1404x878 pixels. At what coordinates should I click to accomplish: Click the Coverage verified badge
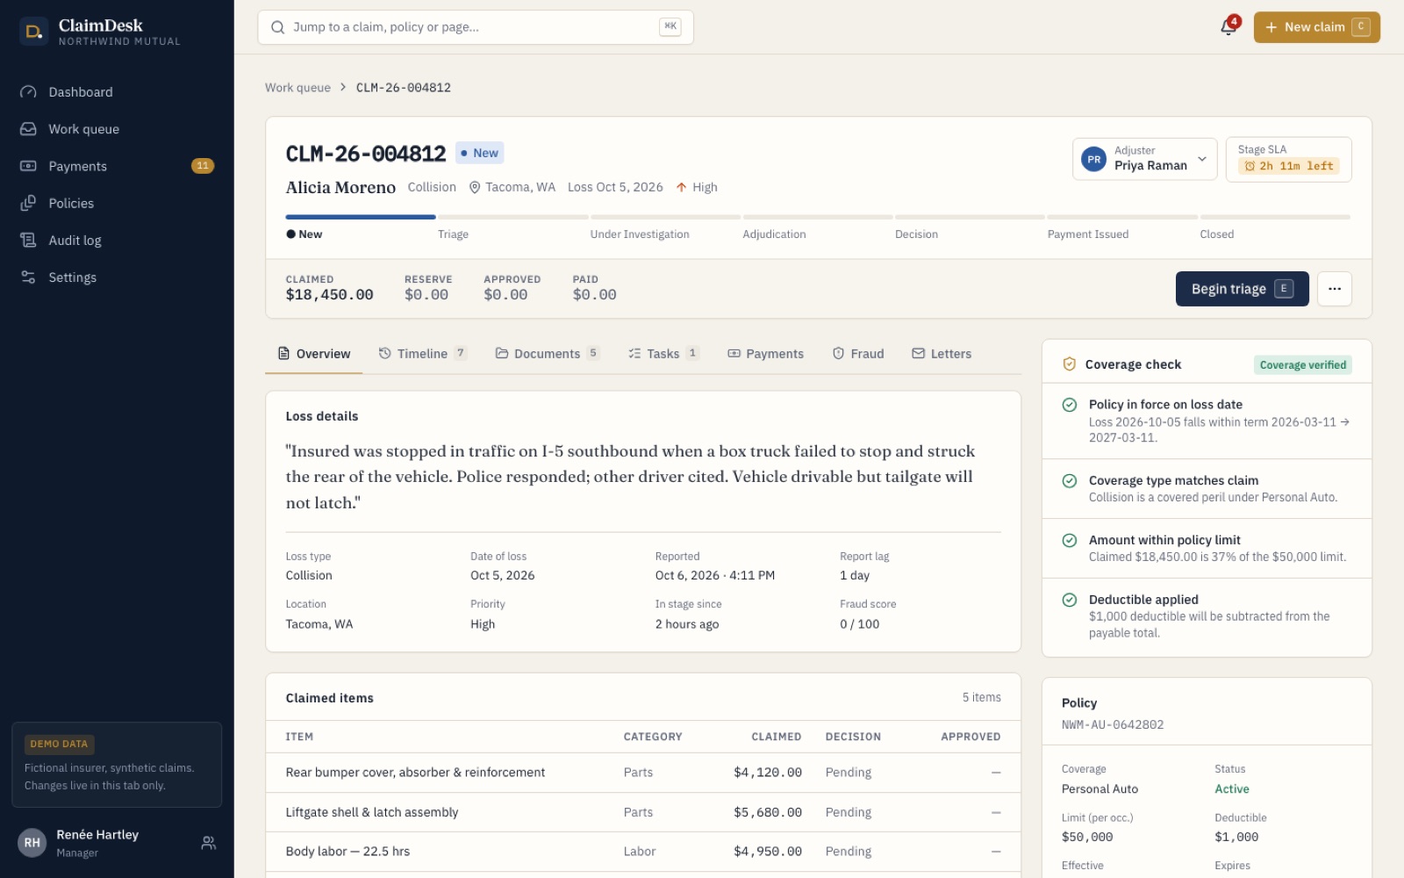pyautogui.click(x=1302, y=365)
